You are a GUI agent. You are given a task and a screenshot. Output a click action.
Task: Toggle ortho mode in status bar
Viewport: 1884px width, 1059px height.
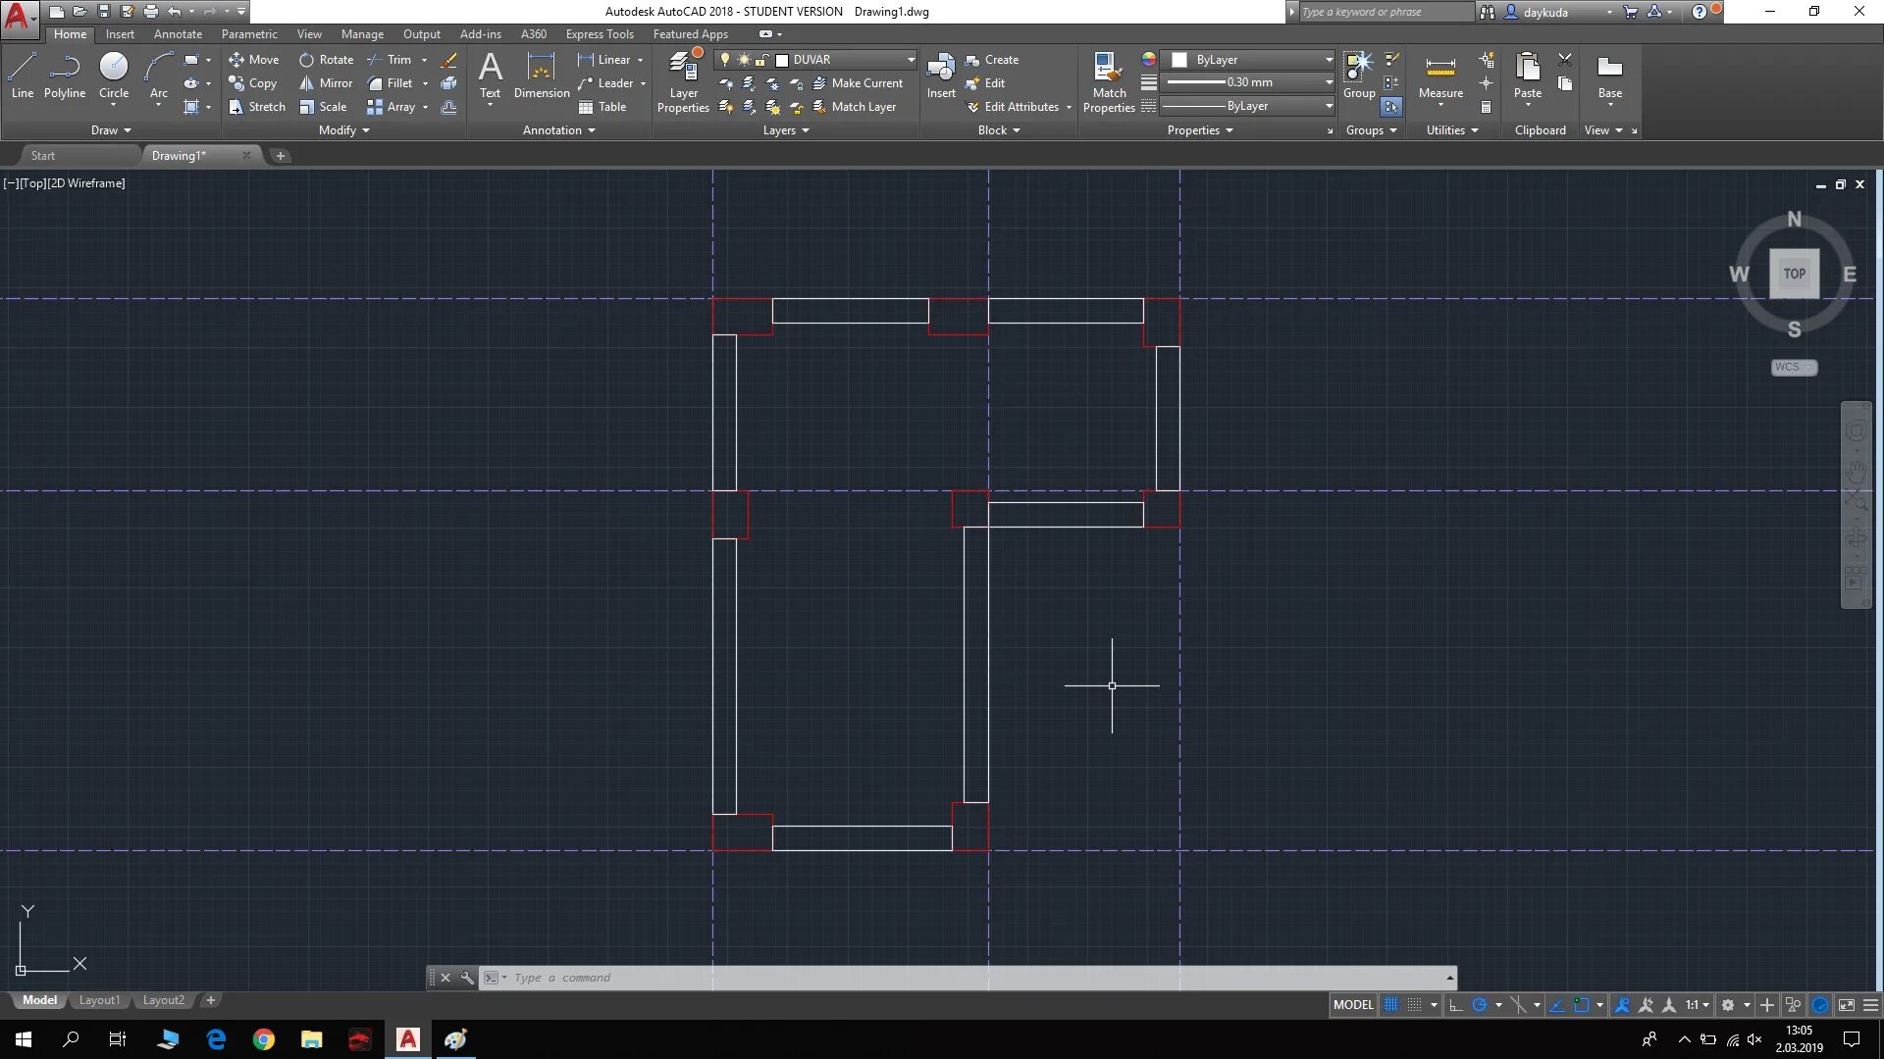point(1456,1005)
